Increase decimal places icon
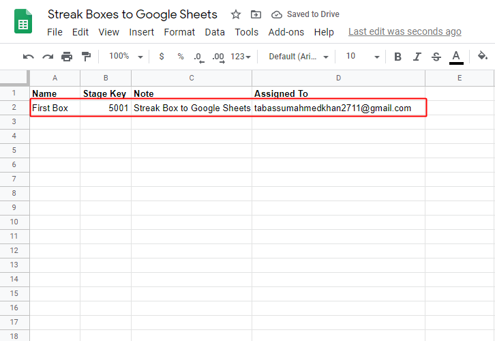Image resolution: width=495 pixels, height=341 pixels. click(x=218, y=57)
